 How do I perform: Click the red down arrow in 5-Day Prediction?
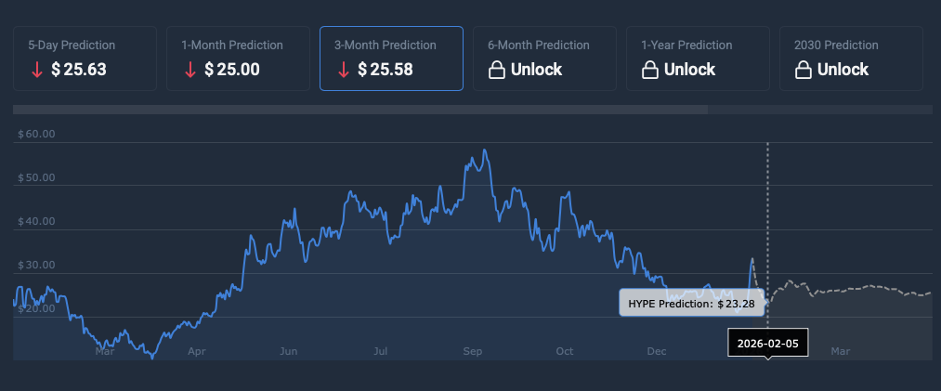click(x=36, y=70)
